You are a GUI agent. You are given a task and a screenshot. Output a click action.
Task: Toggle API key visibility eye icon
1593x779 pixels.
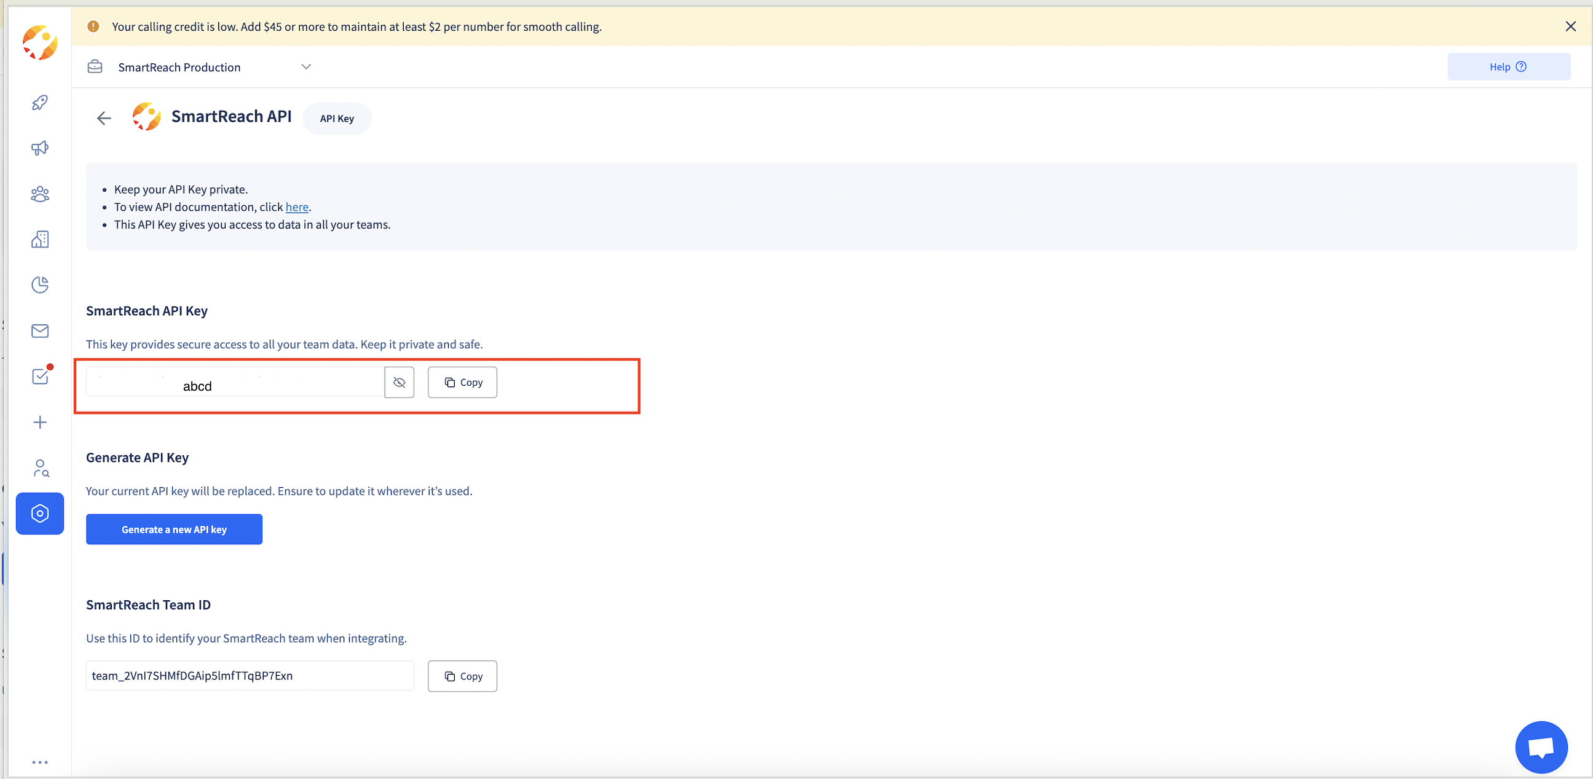399,382
